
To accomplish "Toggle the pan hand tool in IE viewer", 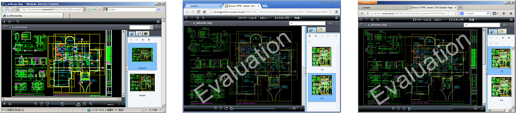I will click(78, 104).
